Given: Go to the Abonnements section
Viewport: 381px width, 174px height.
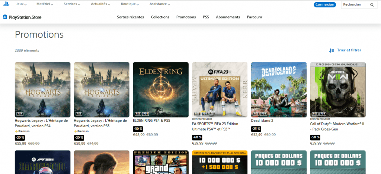Looking at the screenshot, I should pyautogui.click(x=228, y=17).
